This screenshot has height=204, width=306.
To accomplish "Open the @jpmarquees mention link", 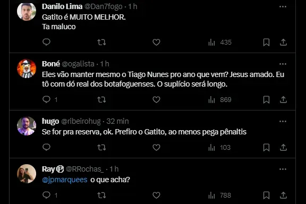I will [65, 180].
